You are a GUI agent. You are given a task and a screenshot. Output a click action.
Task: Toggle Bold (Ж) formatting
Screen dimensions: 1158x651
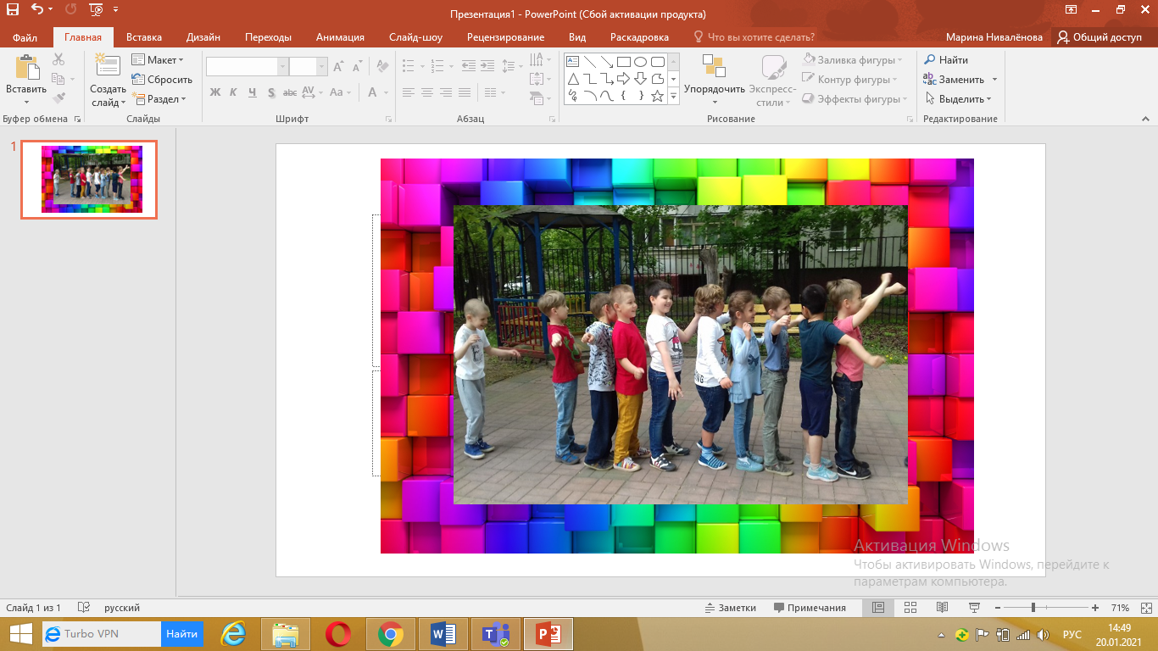tap(214, 92)
